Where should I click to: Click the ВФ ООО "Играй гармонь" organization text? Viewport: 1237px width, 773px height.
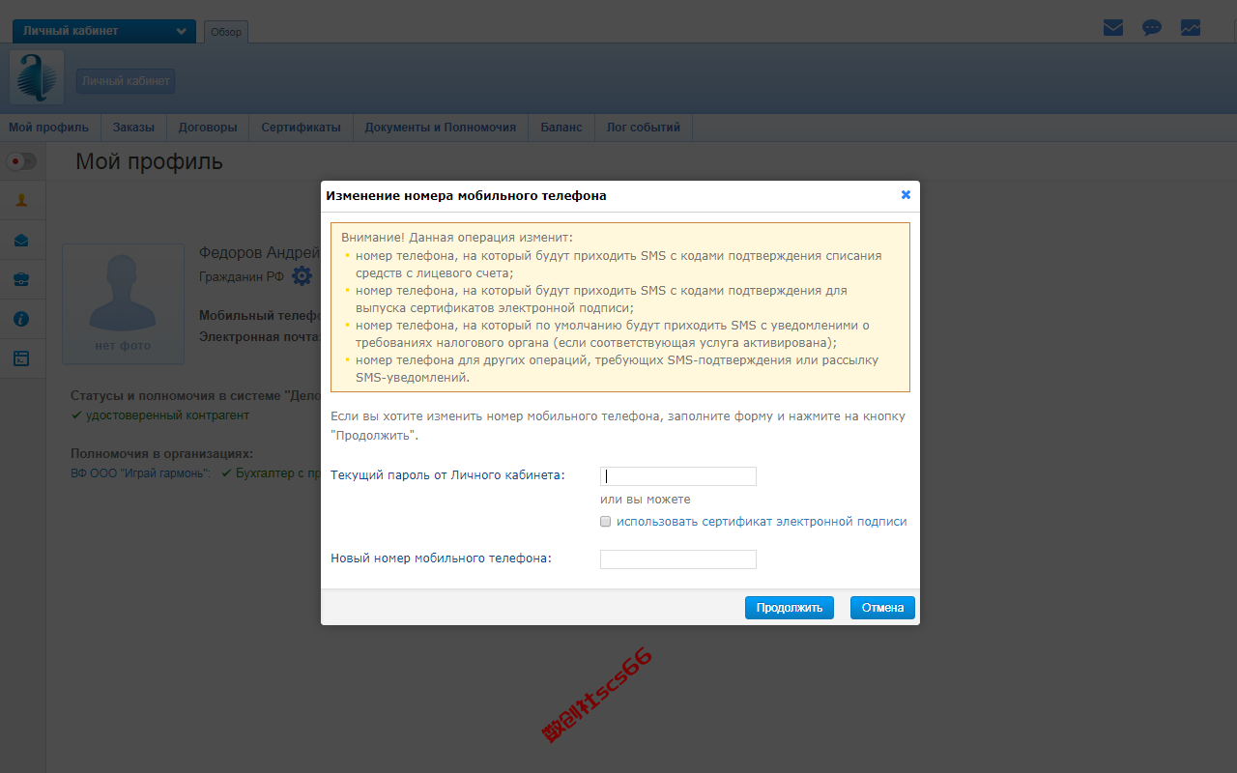point(141,474)
